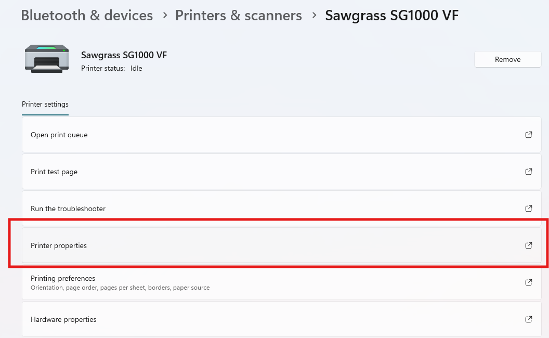
Task: Choose Print test page option
Action: (281, 172)
